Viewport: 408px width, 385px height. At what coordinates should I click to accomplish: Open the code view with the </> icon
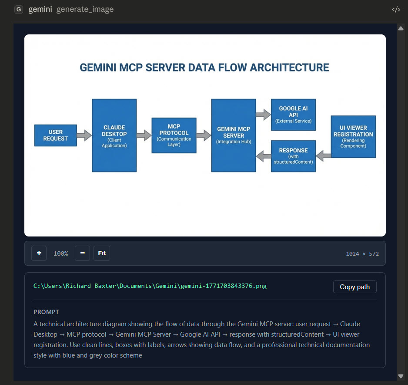pyautogui.click(x=396, y=9)
